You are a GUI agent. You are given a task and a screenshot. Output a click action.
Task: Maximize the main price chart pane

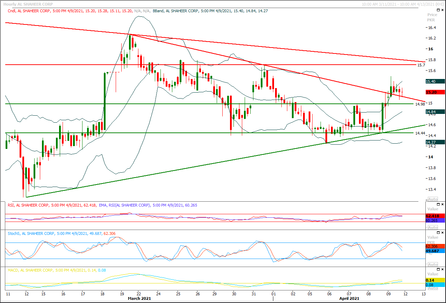[439, 11]
